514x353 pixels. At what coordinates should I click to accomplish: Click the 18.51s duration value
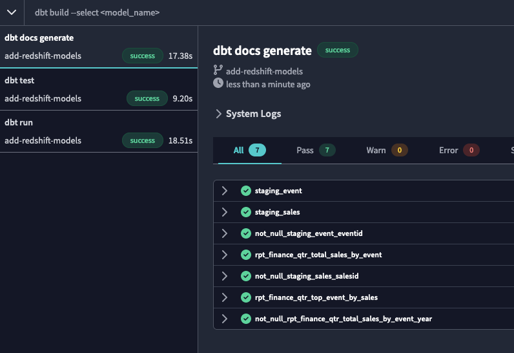click(x=180, y=141)
